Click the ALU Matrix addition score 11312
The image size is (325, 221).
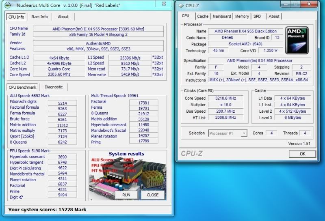(63, 125)
